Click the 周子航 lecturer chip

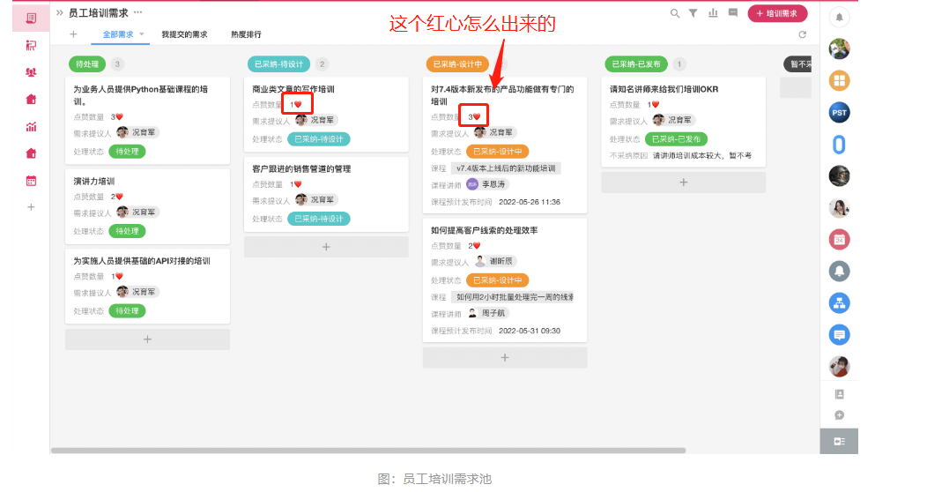pos(488,313)
